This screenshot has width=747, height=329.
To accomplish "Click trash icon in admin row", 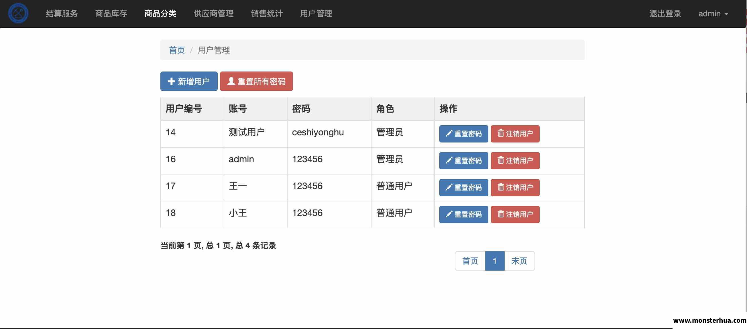I will click(501, 160).
